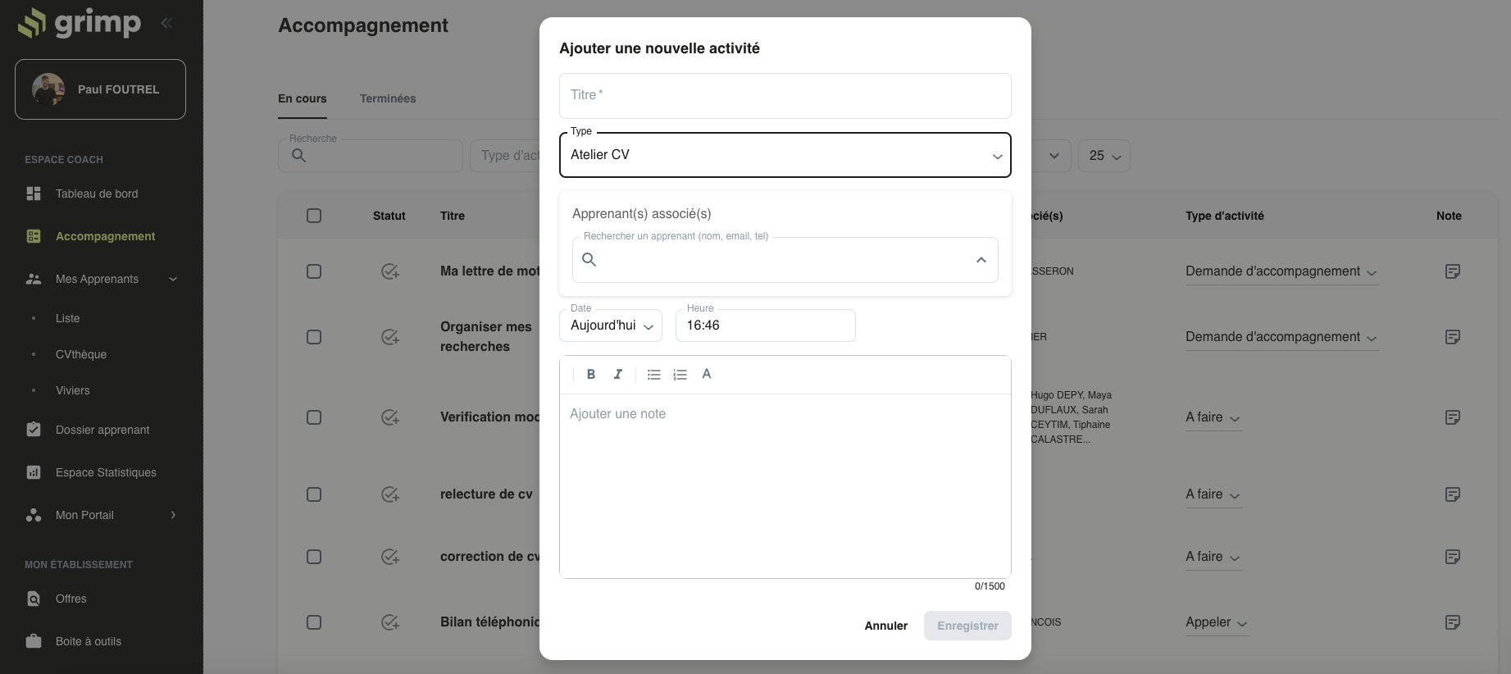Open A faire dropdown in Verification row
Image resolution: width=1511 pixels, height=674 pixels.
pos(1213,417)
